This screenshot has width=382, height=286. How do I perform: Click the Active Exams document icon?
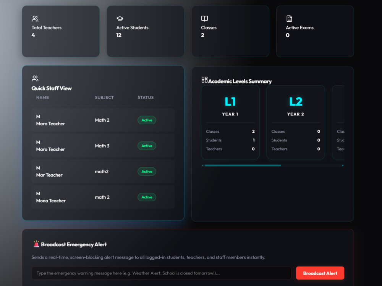click(x=289, y=18)
